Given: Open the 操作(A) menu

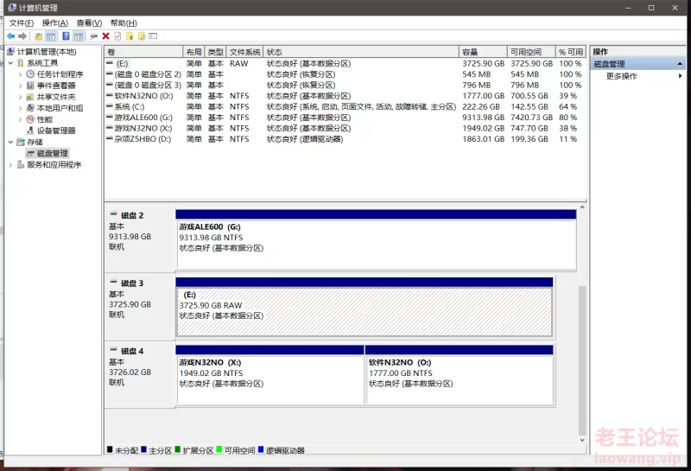Looking at the screenshot, I should (55, 23).
